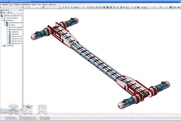The image size is (181, 121).
Task: Click the open file folder icon
Action: pos(135,7)
